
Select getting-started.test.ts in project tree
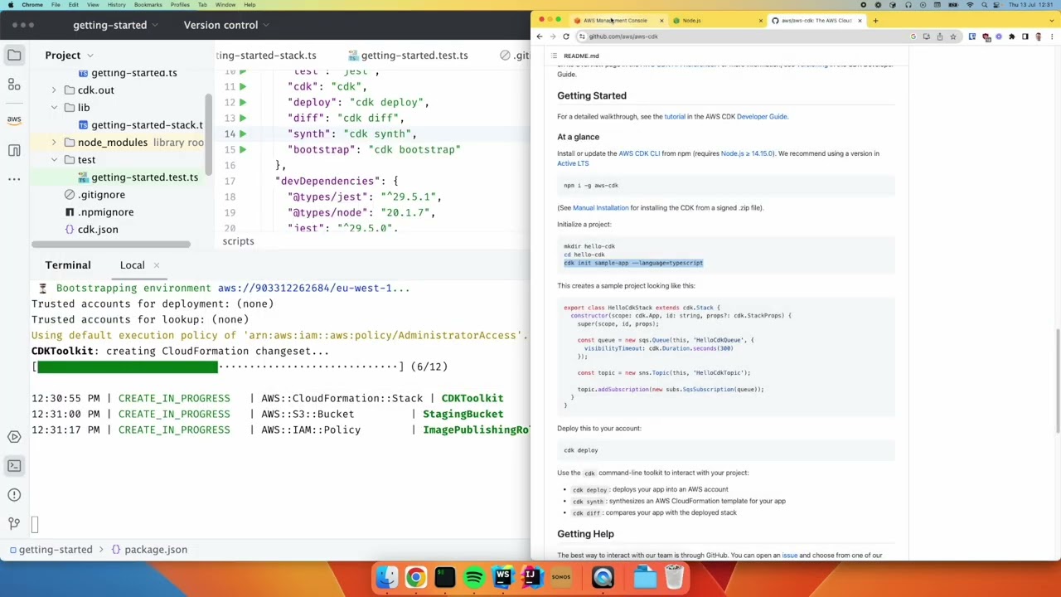[x=138, y=177]
